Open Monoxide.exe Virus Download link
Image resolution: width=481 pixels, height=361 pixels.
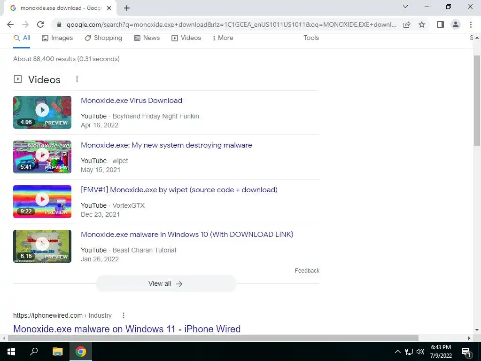click(132, 101)
